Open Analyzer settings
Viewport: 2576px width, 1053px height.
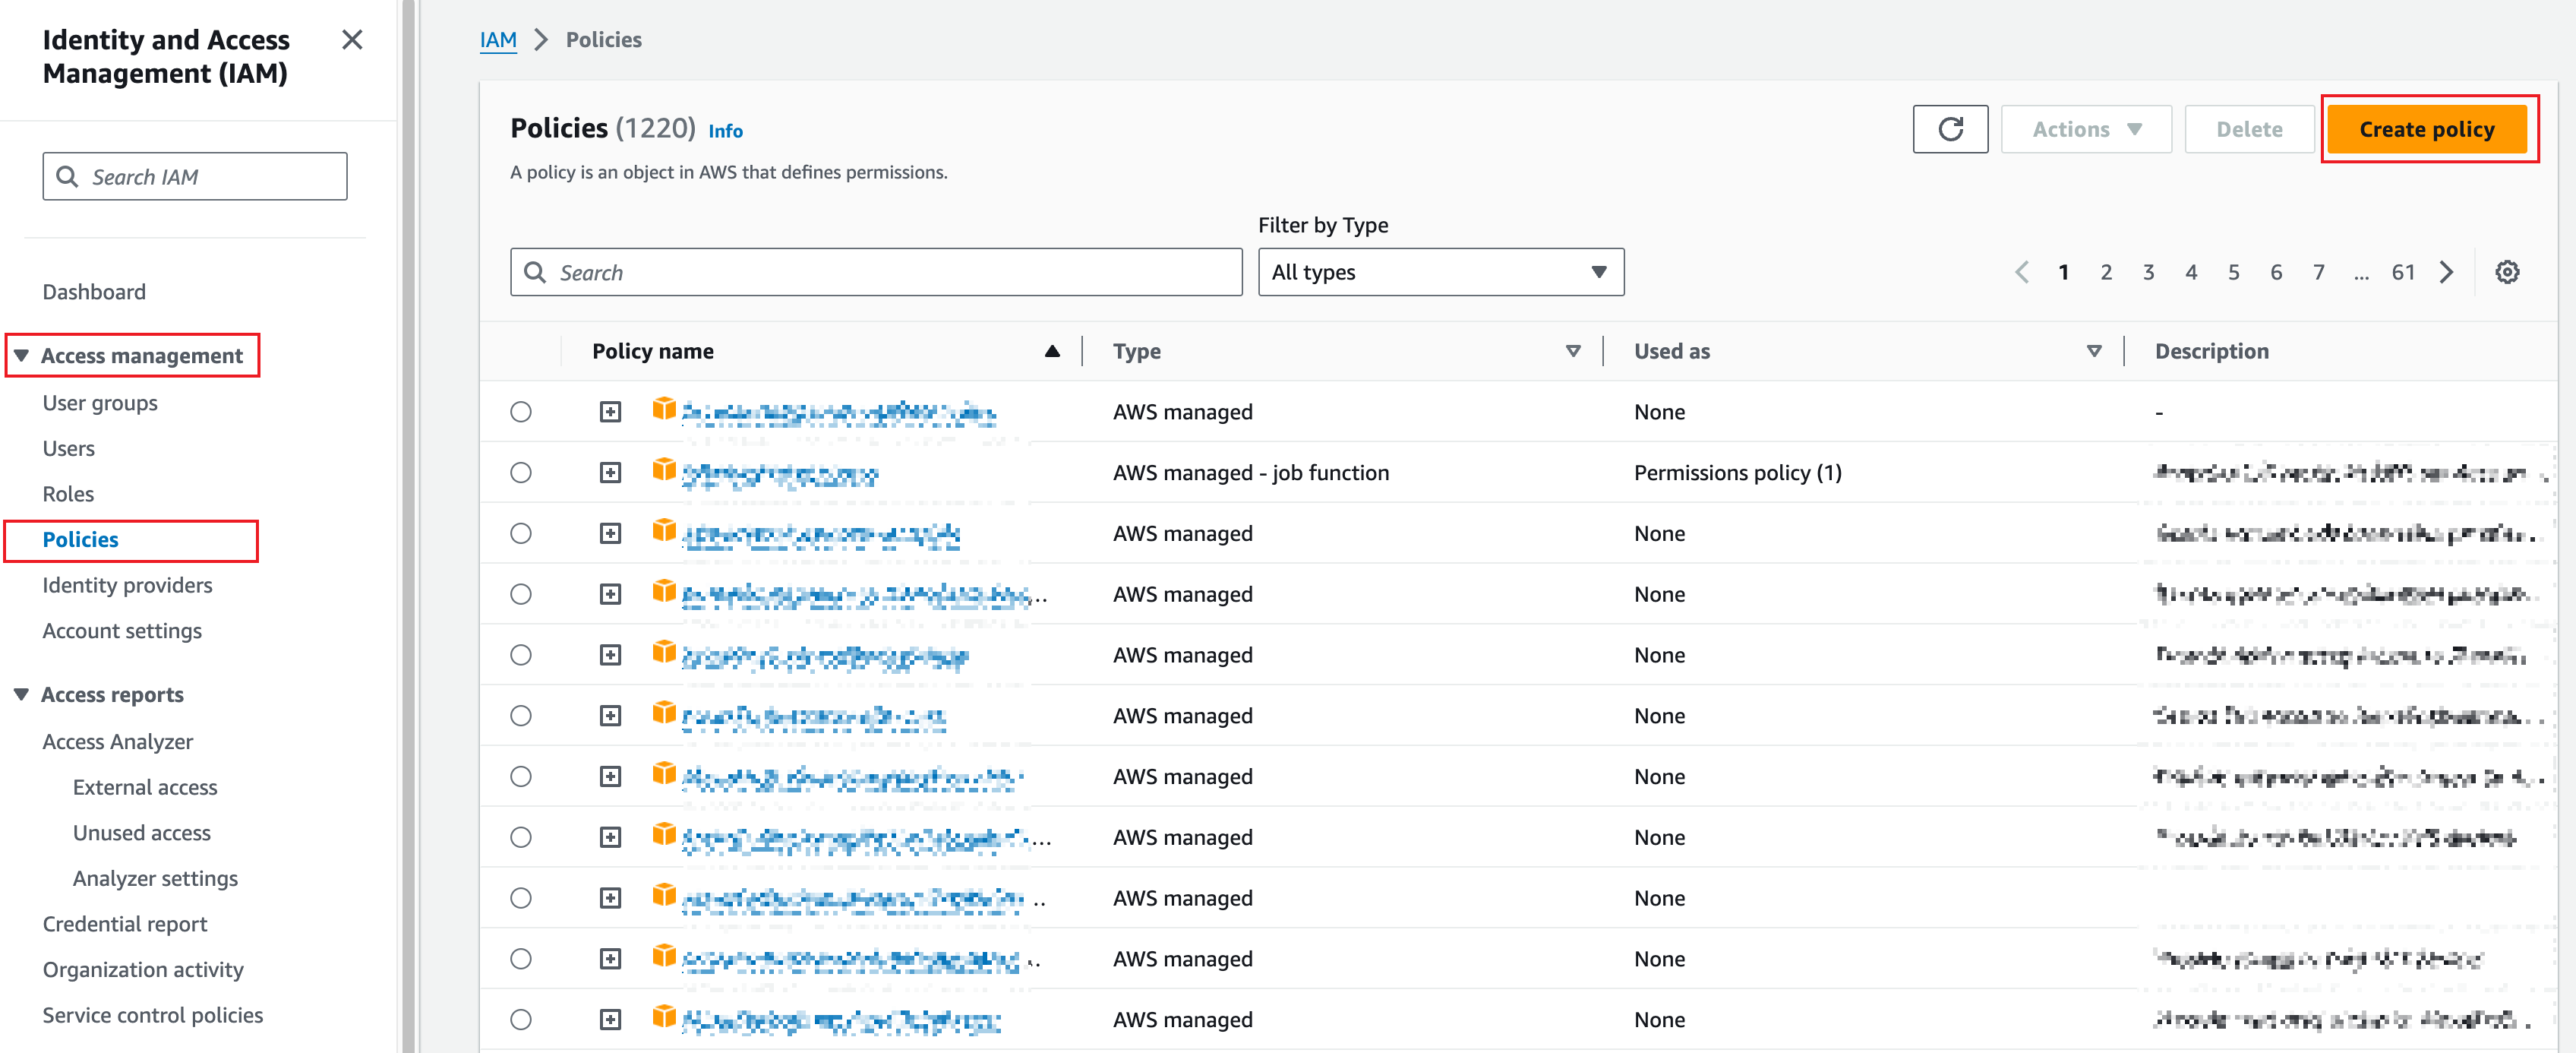tap(155, 878)
